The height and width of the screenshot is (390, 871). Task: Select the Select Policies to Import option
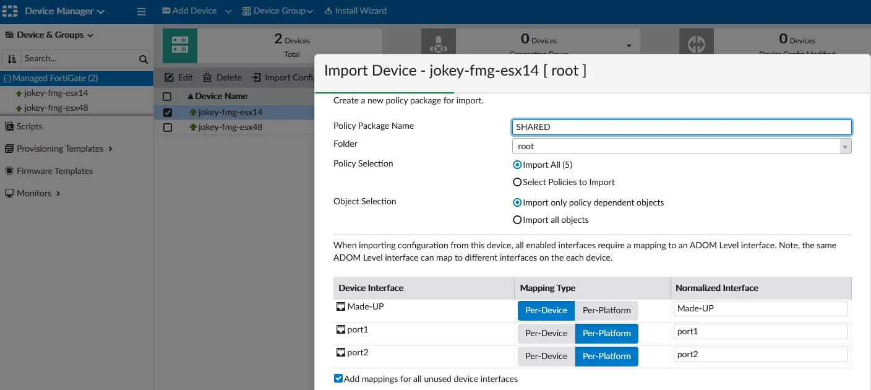pyautogui.click(x=517, y=183)
